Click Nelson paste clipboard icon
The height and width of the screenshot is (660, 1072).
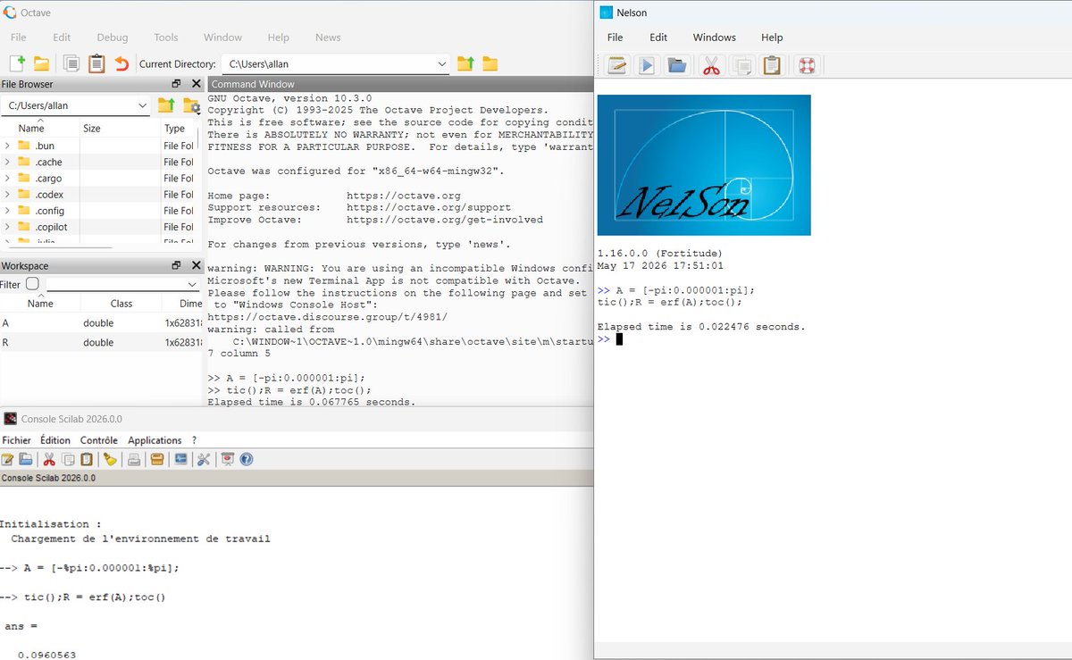coord(772,65)
